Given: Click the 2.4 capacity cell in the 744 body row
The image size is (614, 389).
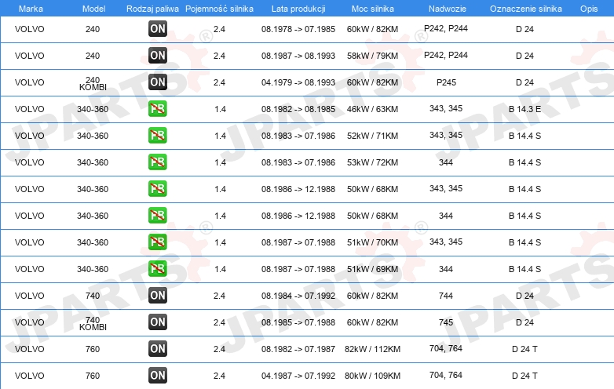Looking at the screenshot, I should click(x=219, y=296).
